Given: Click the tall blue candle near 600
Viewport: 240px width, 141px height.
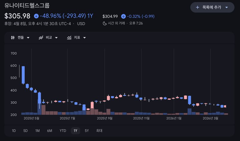Looking at the screenshot, I should coord(23,75).
